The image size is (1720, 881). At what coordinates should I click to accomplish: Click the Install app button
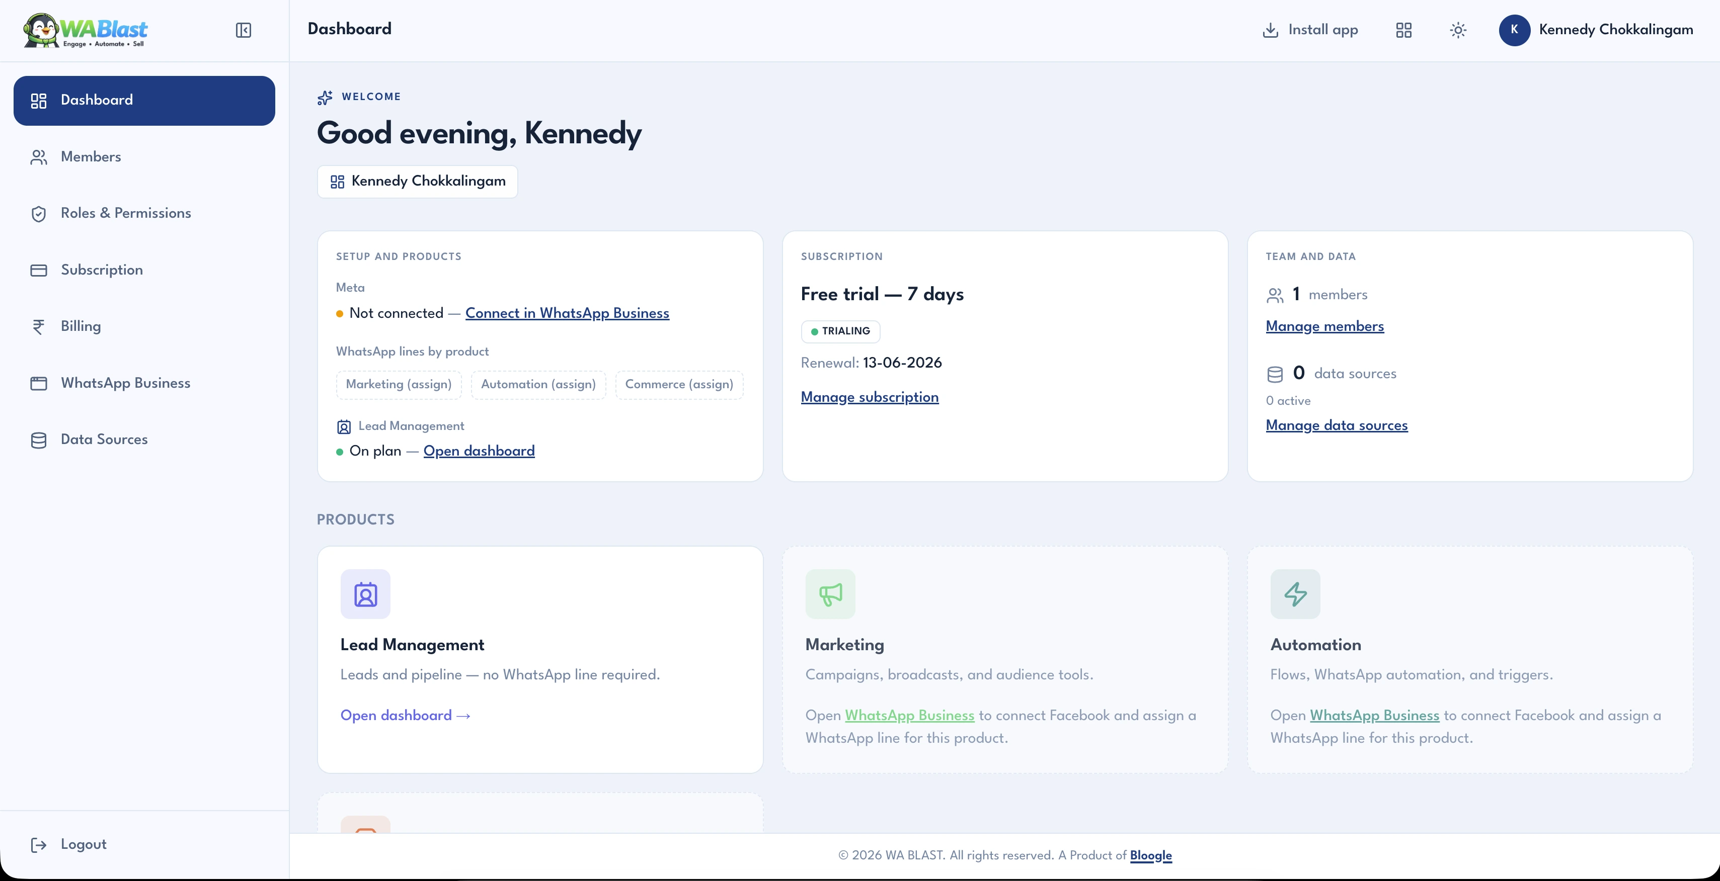[x=1310, y=30]
